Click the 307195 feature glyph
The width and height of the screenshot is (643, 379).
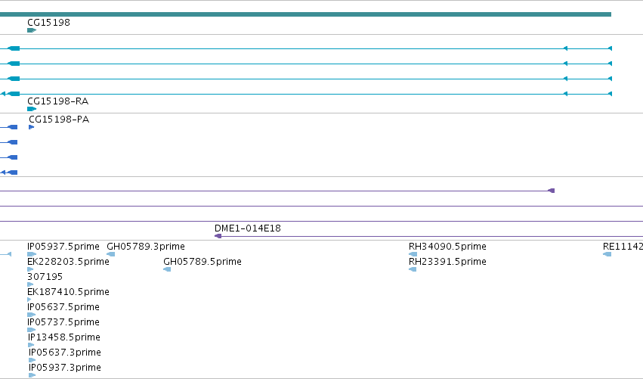pos(30,284)
